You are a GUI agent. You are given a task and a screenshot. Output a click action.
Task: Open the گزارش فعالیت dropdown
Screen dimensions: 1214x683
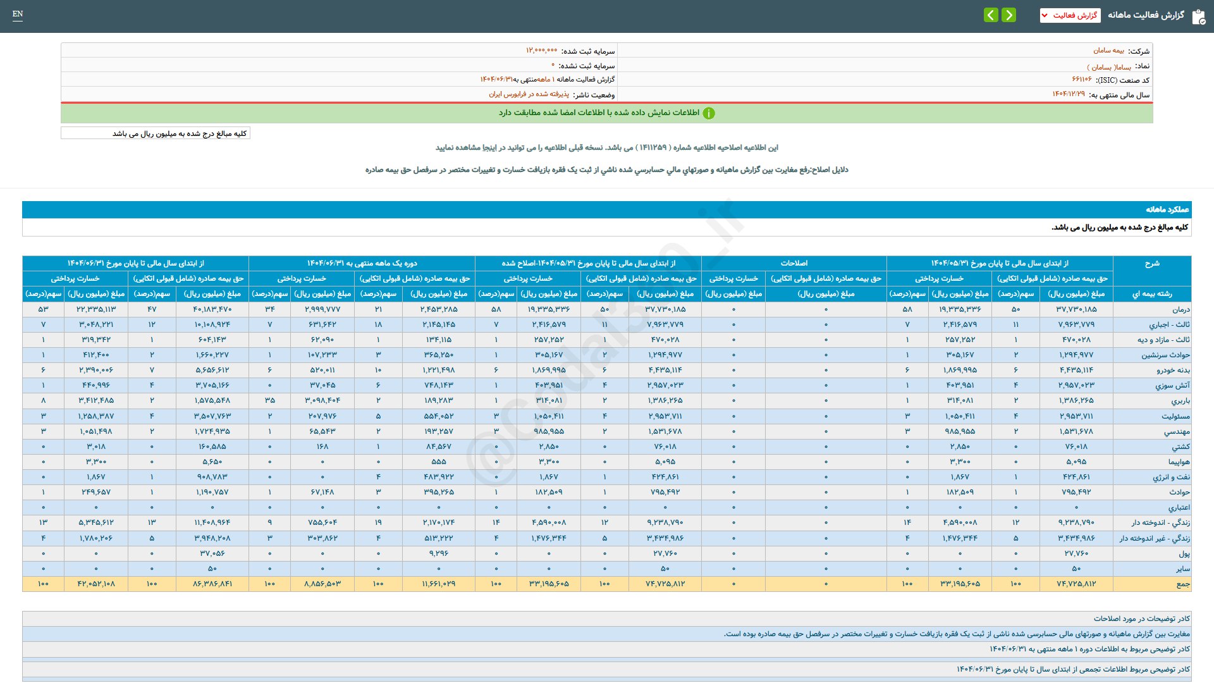[1070, 15]
